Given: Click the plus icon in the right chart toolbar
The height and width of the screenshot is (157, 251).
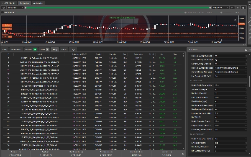Looking at the screenshot, I should tap(250, 17).
